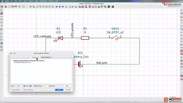Click the Annotate schematic icon
The image size is (183, 103).
(x=89, y=7)
